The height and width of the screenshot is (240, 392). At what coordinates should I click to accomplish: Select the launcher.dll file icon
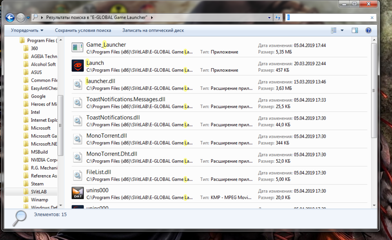point(77,84)
